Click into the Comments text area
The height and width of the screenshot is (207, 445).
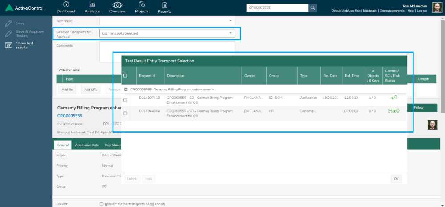click(x=167, y=52)
